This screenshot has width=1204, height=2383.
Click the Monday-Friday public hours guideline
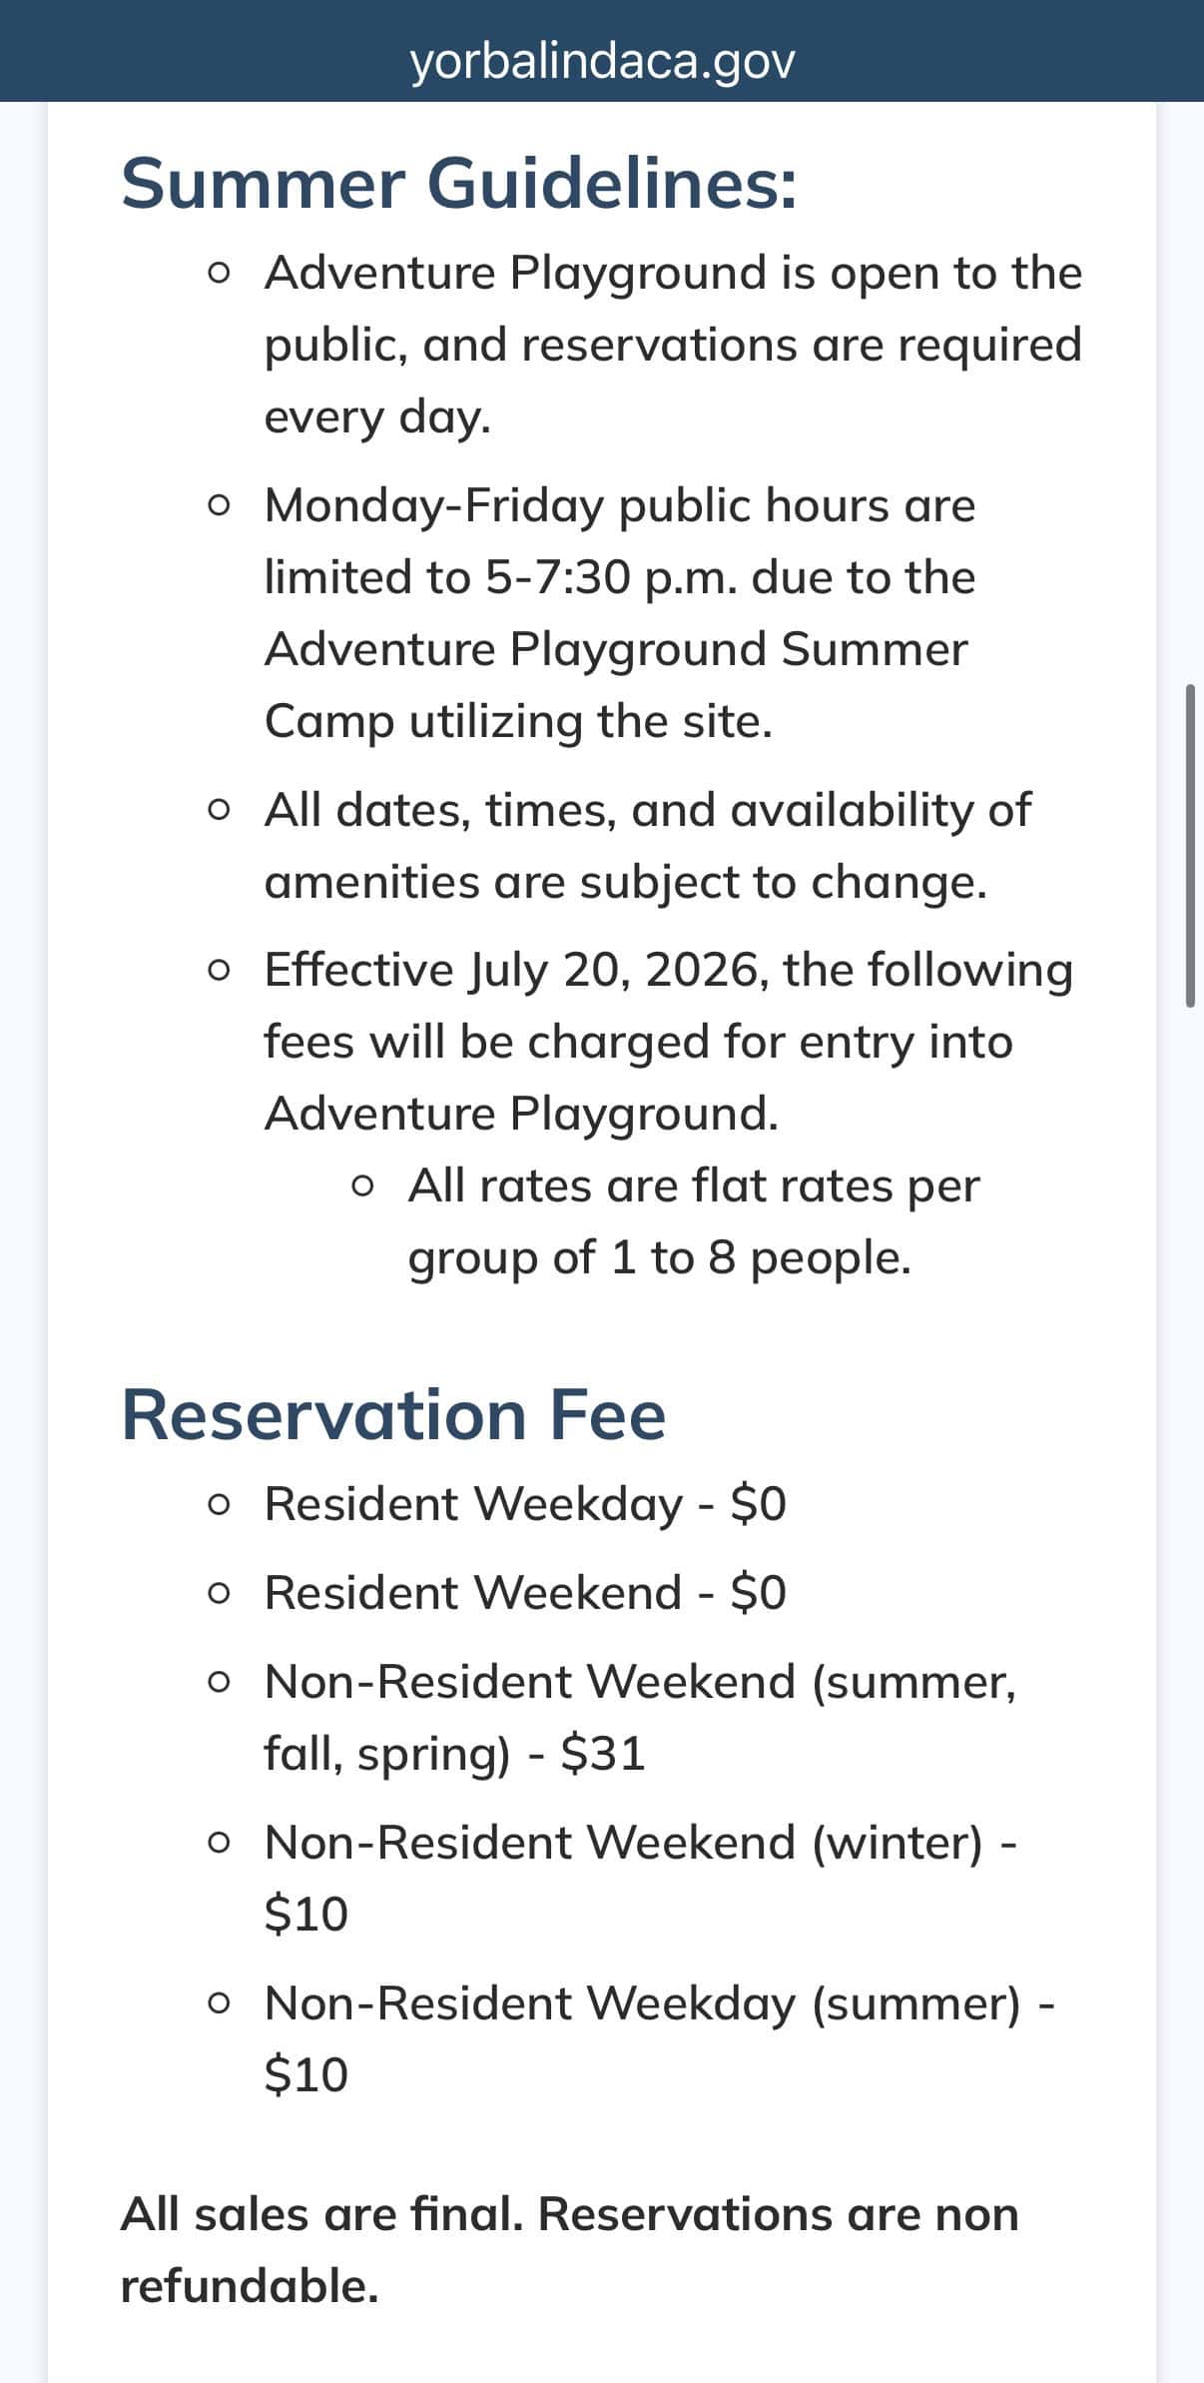tap(620, 612)
